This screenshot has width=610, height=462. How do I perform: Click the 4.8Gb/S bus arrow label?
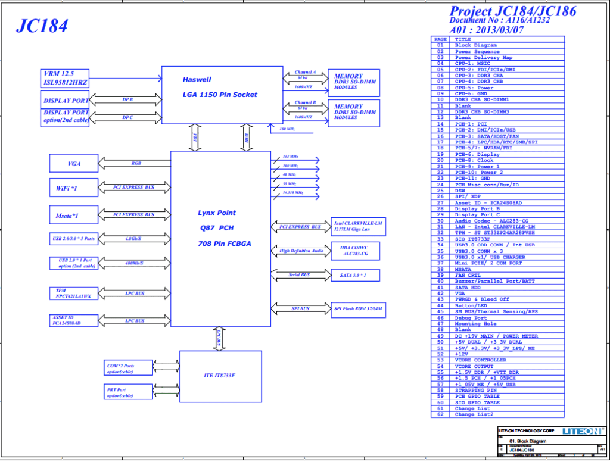(x=133, y=238)
